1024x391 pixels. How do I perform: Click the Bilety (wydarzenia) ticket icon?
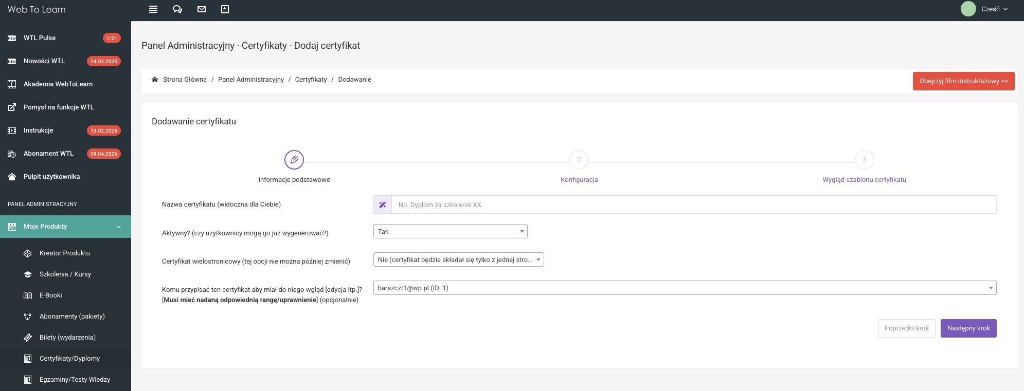(x=28, y=338)
